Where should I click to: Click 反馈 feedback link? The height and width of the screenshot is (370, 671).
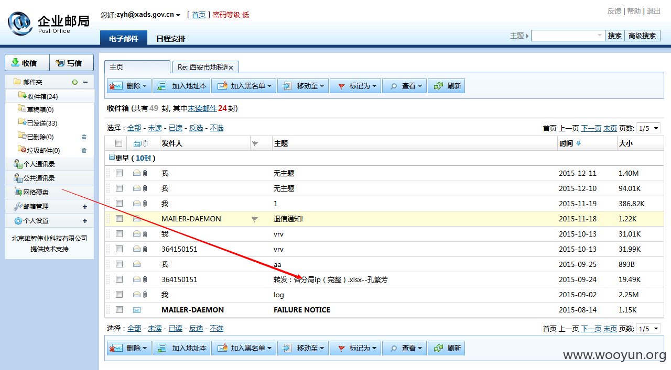point(614,11)
